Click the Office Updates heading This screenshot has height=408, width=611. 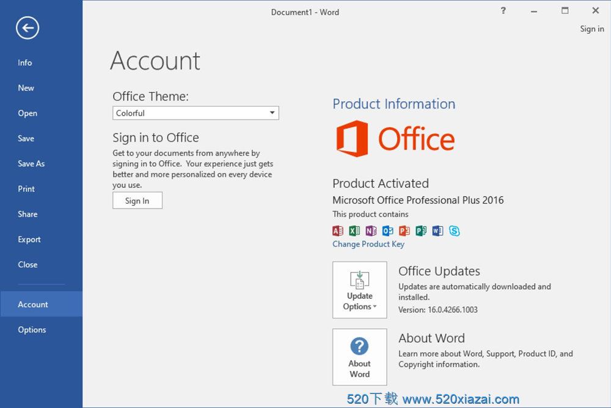[x=439, y=271]
